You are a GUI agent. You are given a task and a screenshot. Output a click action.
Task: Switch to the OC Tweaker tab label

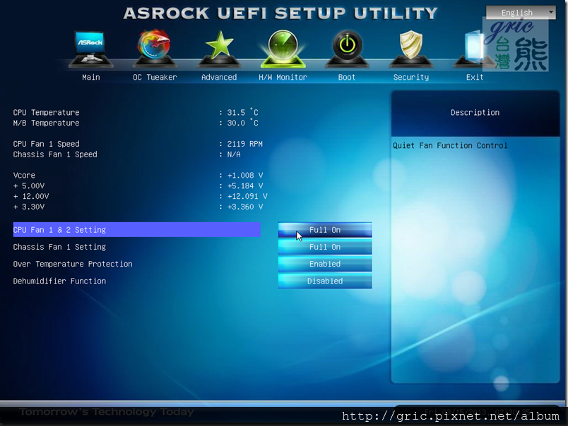155,77
